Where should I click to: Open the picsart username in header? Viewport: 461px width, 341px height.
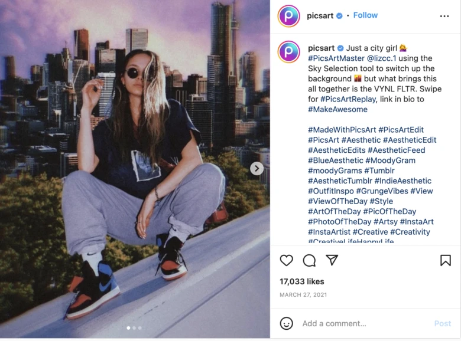(x=320, y=15)
